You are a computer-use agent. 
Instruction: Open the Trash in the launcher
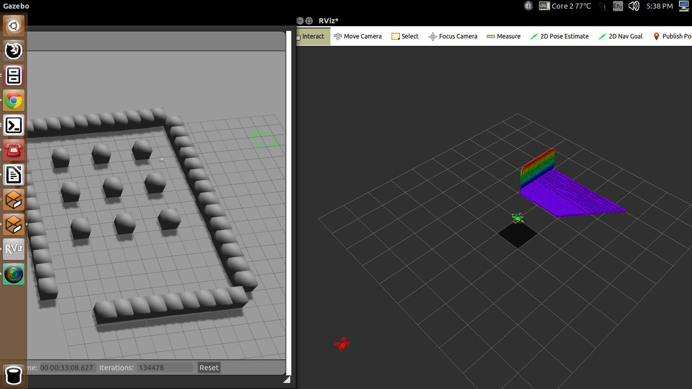point(14,376)
